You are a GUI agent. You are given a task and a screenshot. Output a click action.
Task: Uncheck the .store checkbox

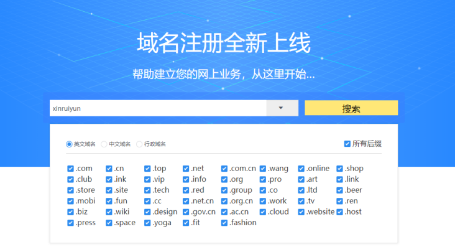click(x=70, y=190)
